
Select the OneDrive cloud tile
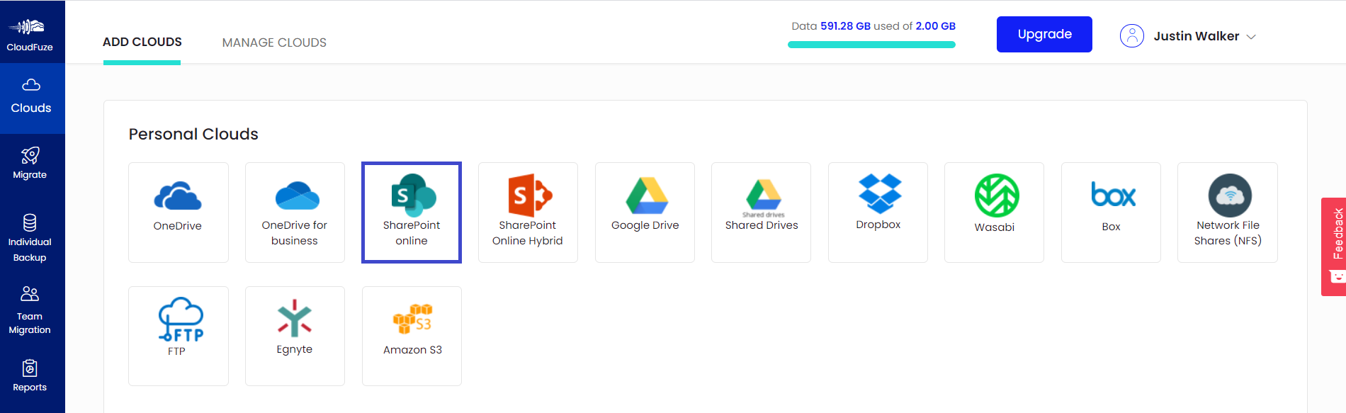tap(178, 213)
